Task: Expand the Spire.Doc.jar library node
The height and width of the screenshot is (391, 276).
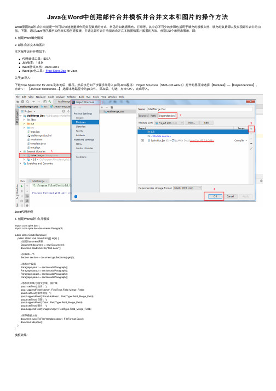Action: (x=24, y=156)
